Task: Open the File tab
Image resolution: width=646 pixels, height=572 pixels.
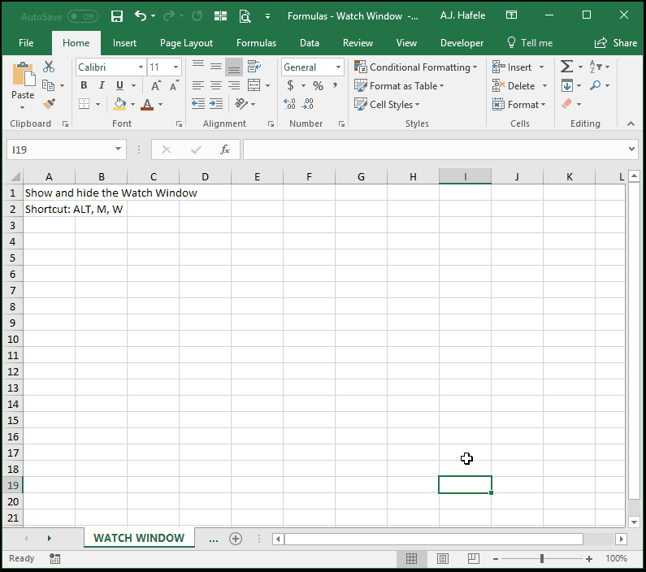Action: pyautogui.click(x=26, y=43)
